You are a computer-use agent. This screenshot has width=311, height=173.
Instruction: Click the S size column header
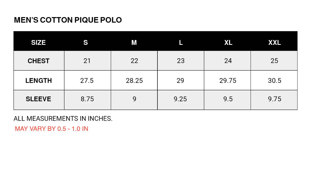pos(86,42)
